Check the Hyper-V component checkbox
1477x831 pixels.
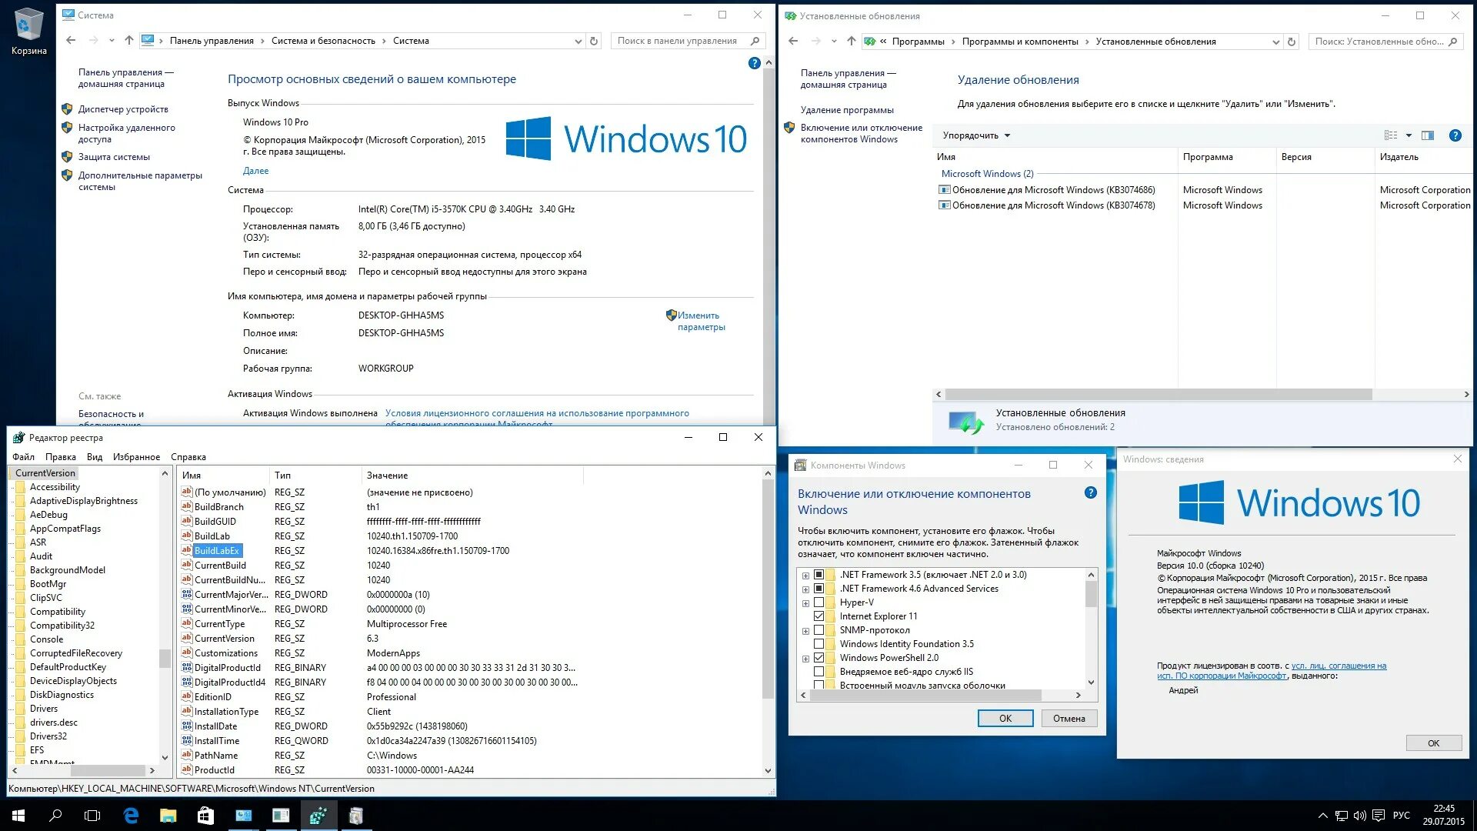tap(819, 602)
